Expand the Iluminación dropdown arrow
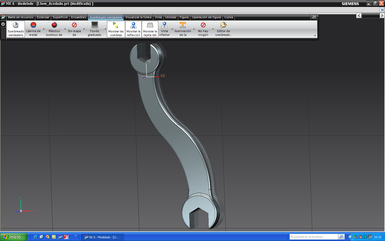This screenshot has height=241, width=385. pyautogui.click(x=194, y=29)
